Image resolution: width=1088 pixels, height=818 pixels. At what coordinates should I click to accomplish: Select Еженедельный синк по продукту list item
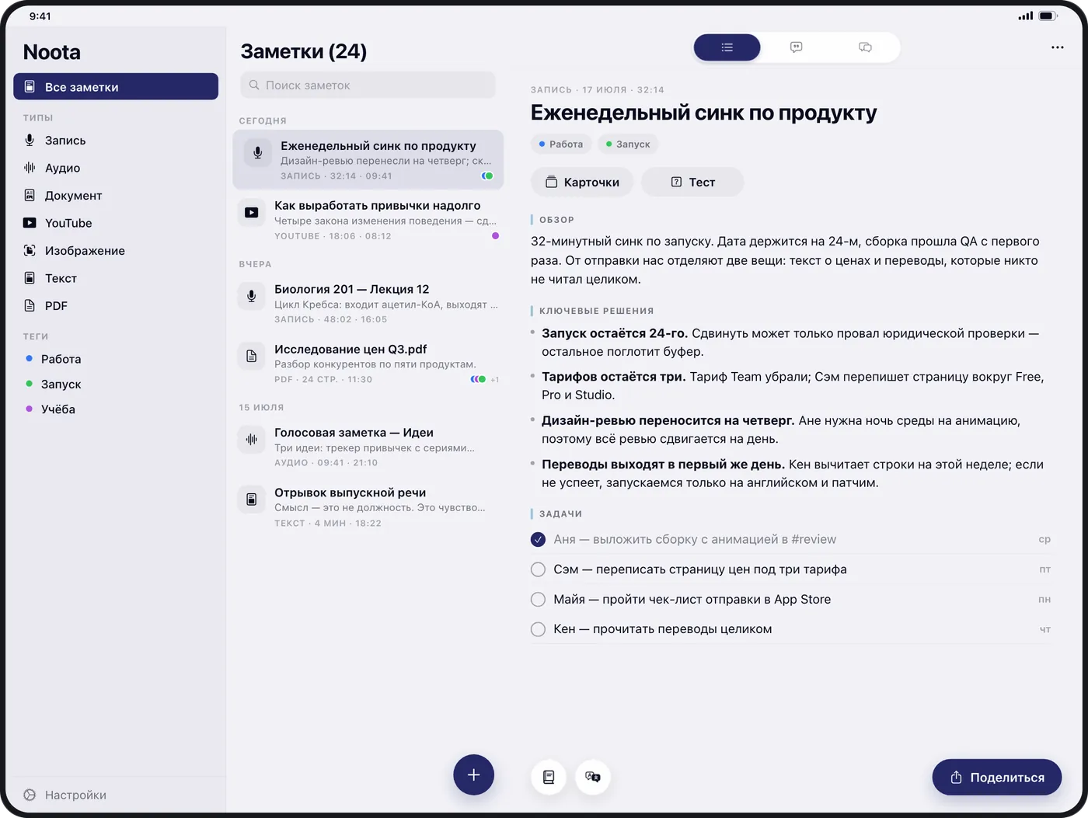(368, 159)
